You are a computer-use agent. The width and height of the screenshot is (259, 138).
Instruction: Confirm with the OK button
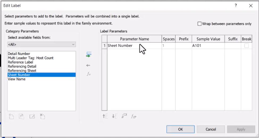[x=180, y=129]
